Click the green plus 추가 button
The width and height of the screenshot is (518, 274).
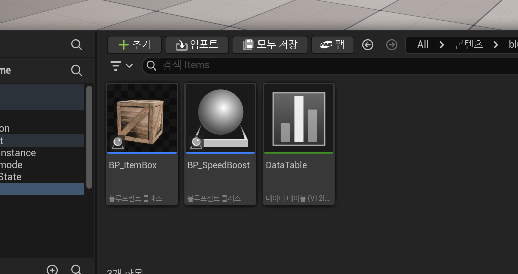134,45
